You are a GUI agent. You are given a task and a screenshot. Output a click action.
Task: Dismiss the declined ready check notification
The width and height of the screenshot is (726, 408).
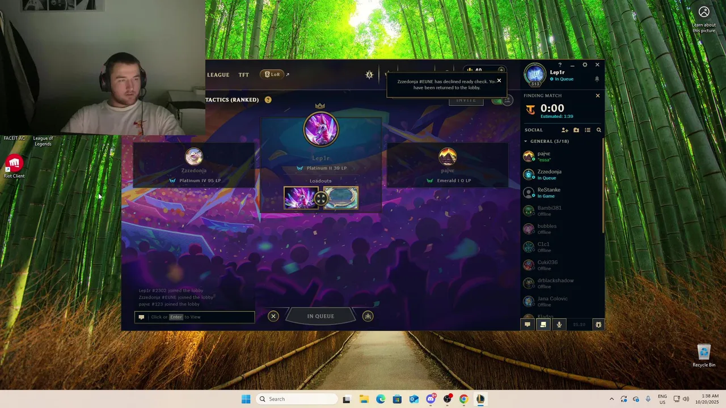[x=499, y=80]
